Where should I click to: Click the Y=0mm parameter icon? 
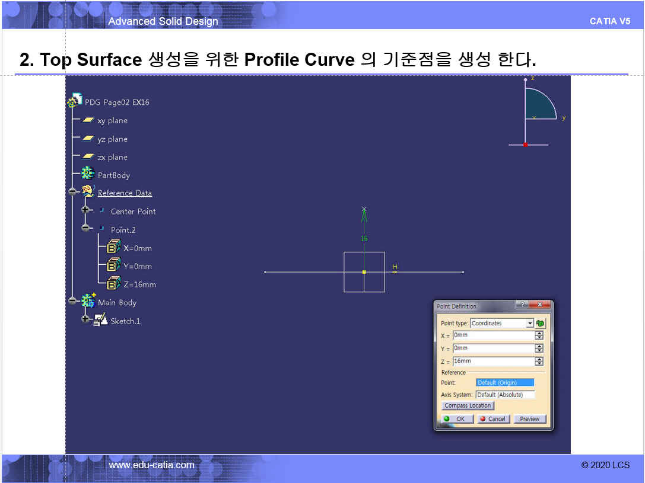pyautogui.click(x=113, y=264)
